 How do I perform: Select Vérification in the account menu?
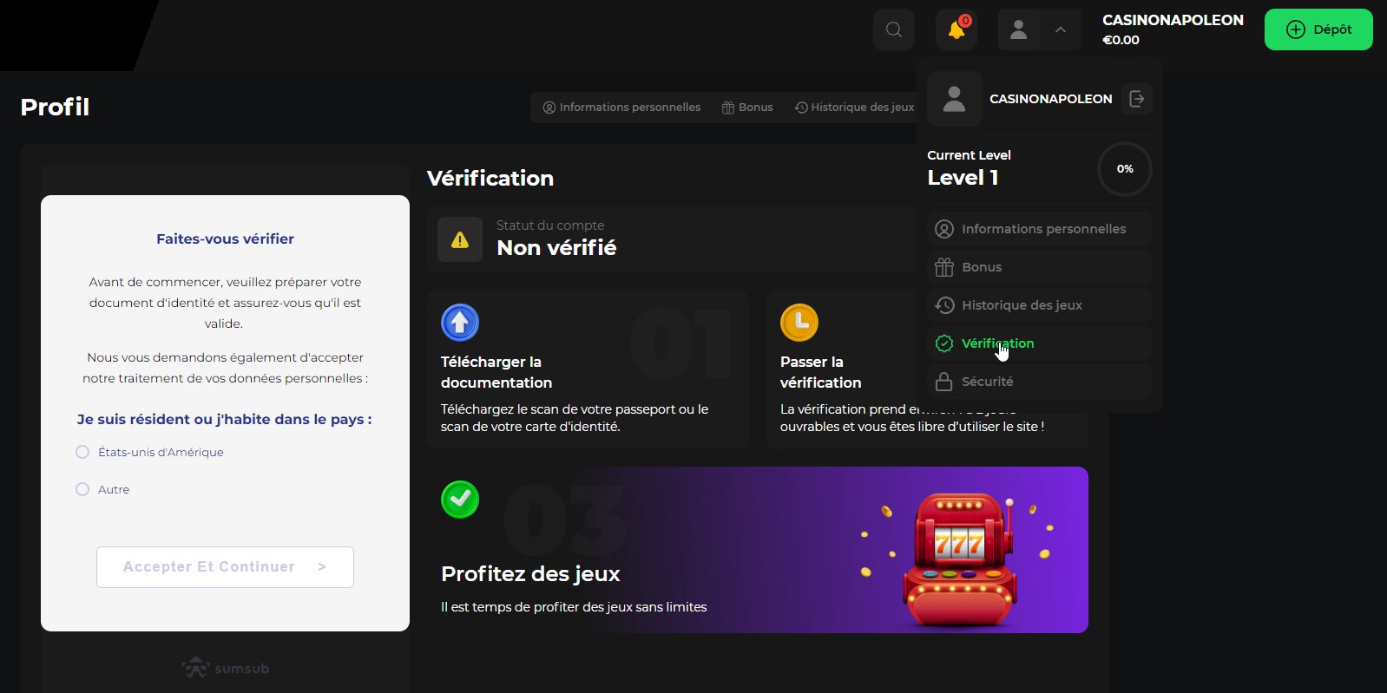tap(1040, 343)
